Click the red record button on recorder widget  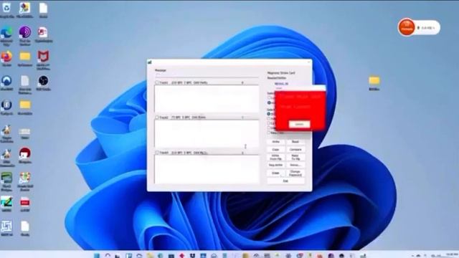407,27
